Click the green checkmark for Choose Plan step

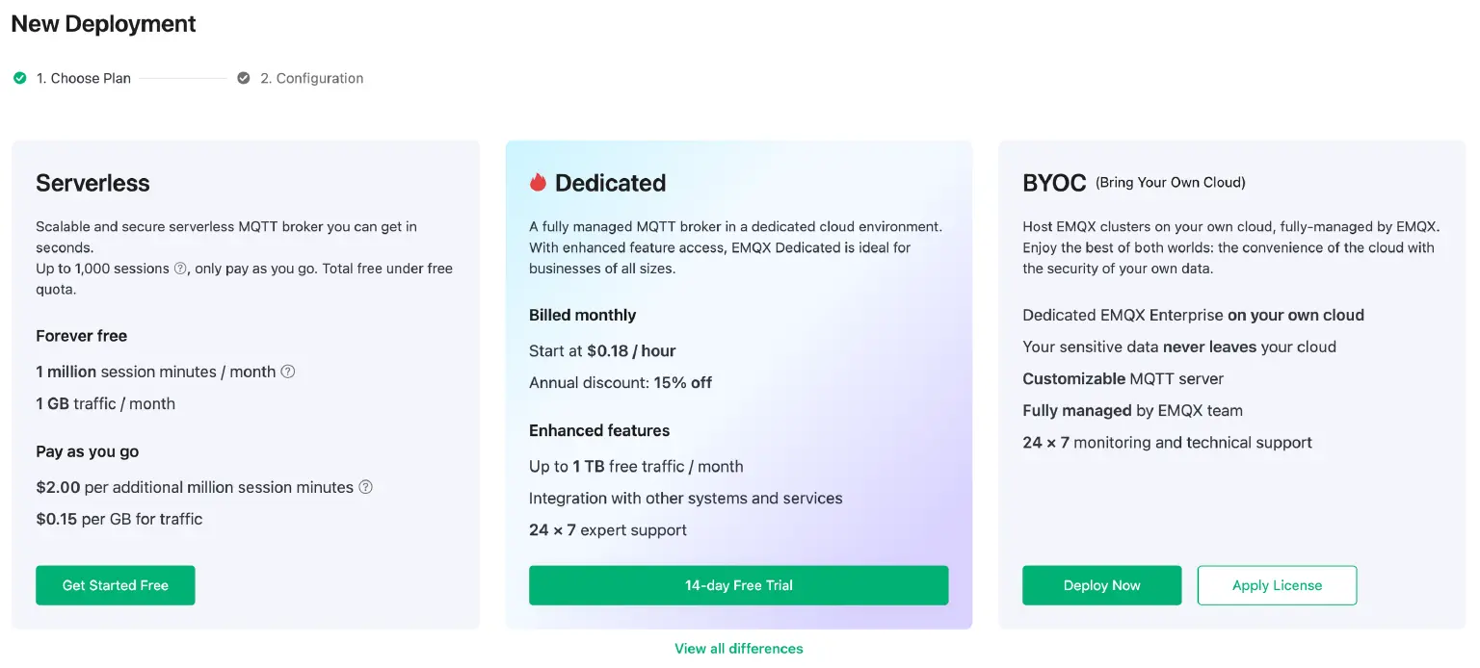[19, 78]
